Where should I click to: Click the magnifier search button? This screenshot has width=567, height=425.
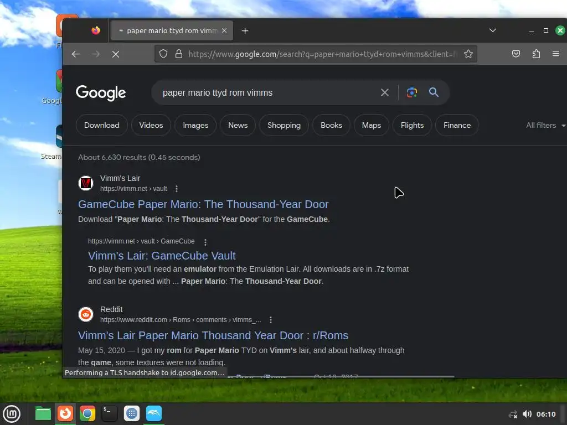click(434, 92)
